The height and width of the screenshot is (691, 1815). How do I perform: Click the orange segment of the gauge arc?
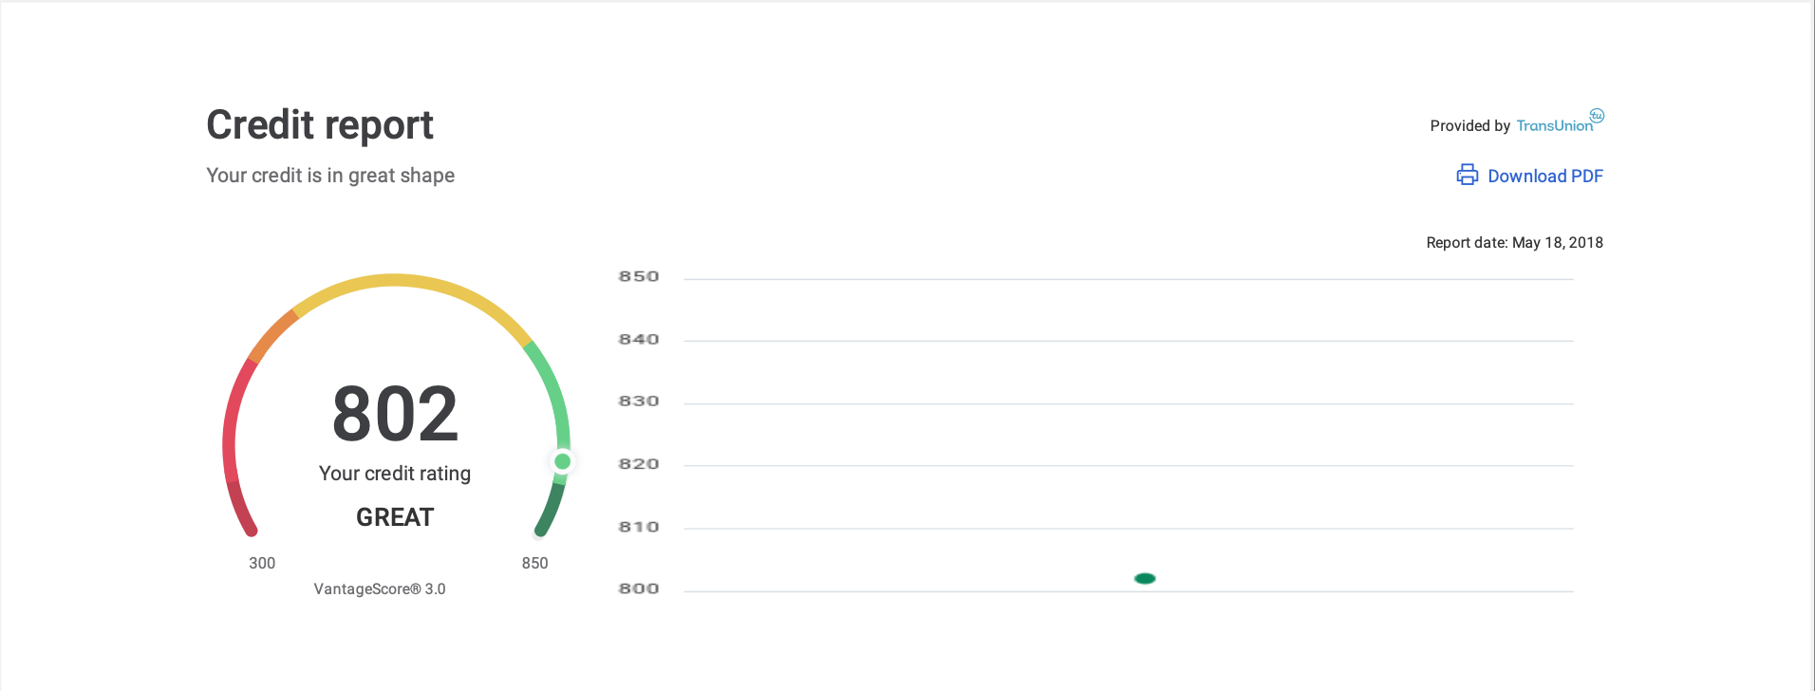pyautogui.click(x=272, y=333)
